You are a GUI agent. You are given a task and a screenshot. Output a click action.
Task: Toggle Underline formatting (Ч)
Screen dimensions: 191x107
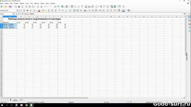(34, 11)
